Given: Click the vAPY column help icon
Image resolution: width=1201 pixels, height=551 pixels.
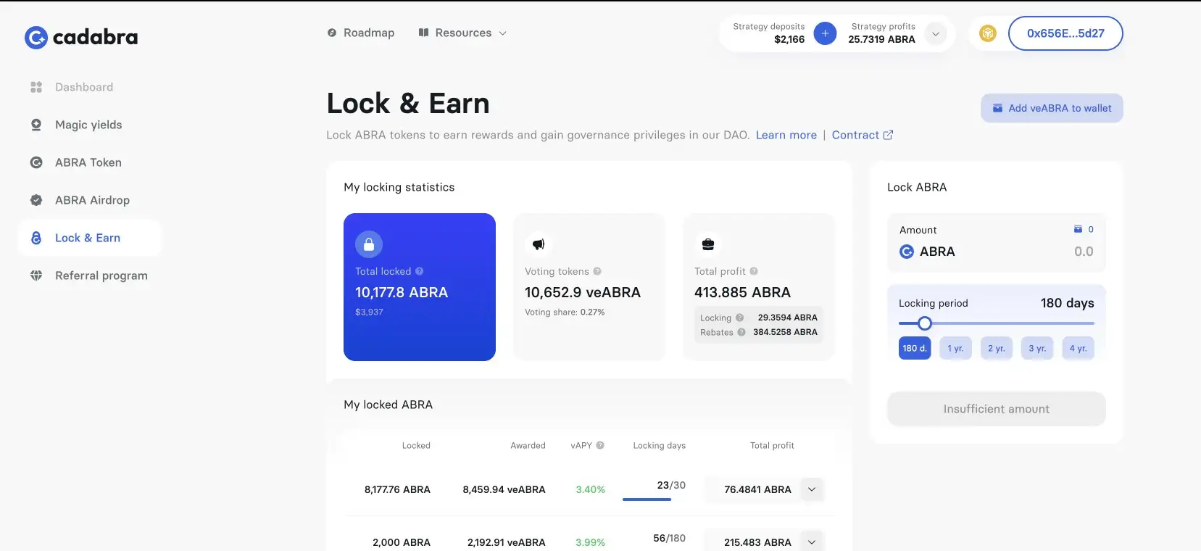Looking at the screenshot, I should click(x=600, y=445).
